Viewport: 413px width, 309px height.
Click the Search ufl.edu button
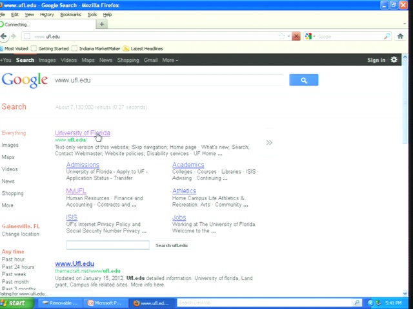pyautogui.click(x=172, y=245)
